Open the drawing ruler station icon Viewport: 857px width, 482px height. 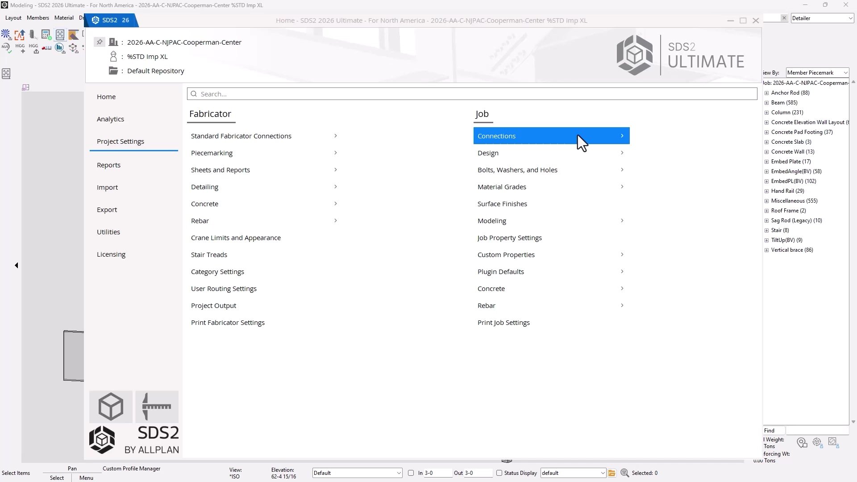(157, 407)
